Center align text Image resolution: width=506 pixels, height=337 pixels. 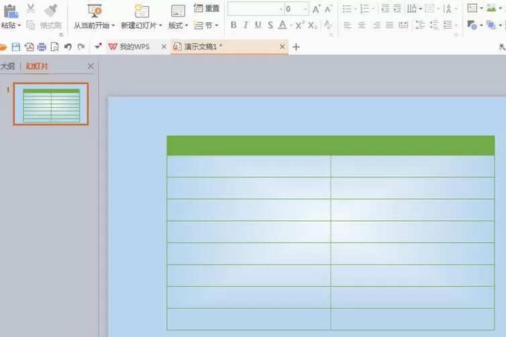pyautogui.click(x=362, y=25)
